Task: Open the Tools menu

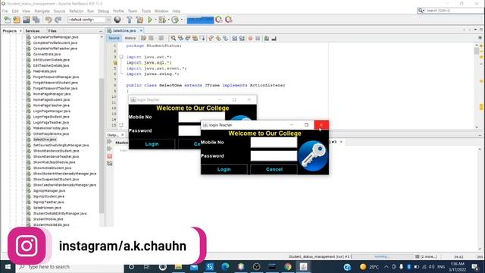Action: tap(146, 11)
